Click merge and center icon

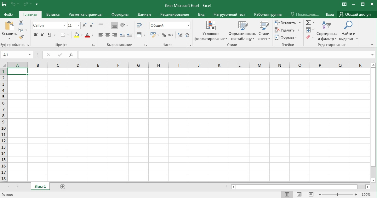coord(139,35)
